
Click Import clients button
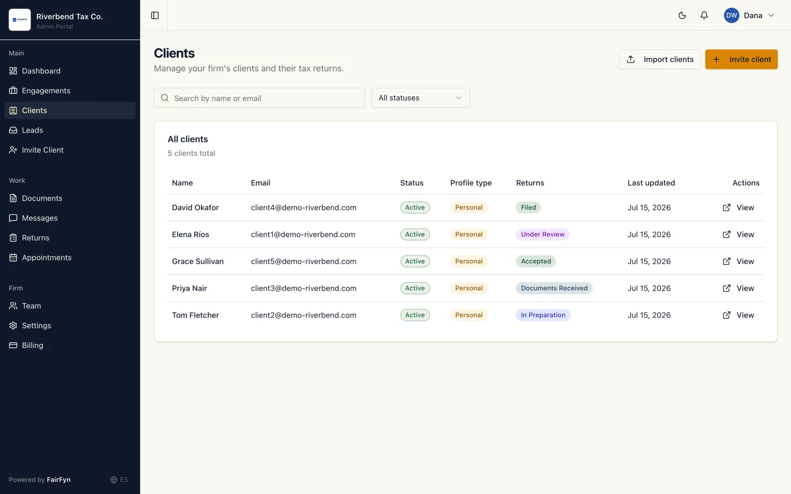[660, 60]
